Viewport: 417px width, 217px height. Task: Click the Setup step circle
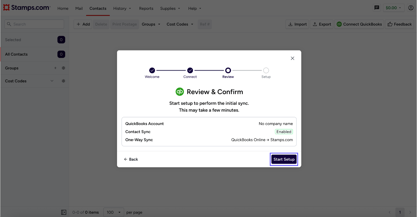[x=266, y=70]
